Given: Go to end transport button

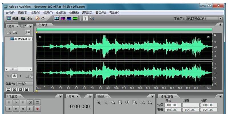Looking at the screenshot, I should tap(30, 109).
